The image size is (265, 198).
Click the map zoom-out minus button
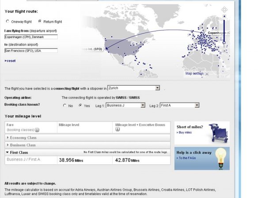click(x=224, y=51)
